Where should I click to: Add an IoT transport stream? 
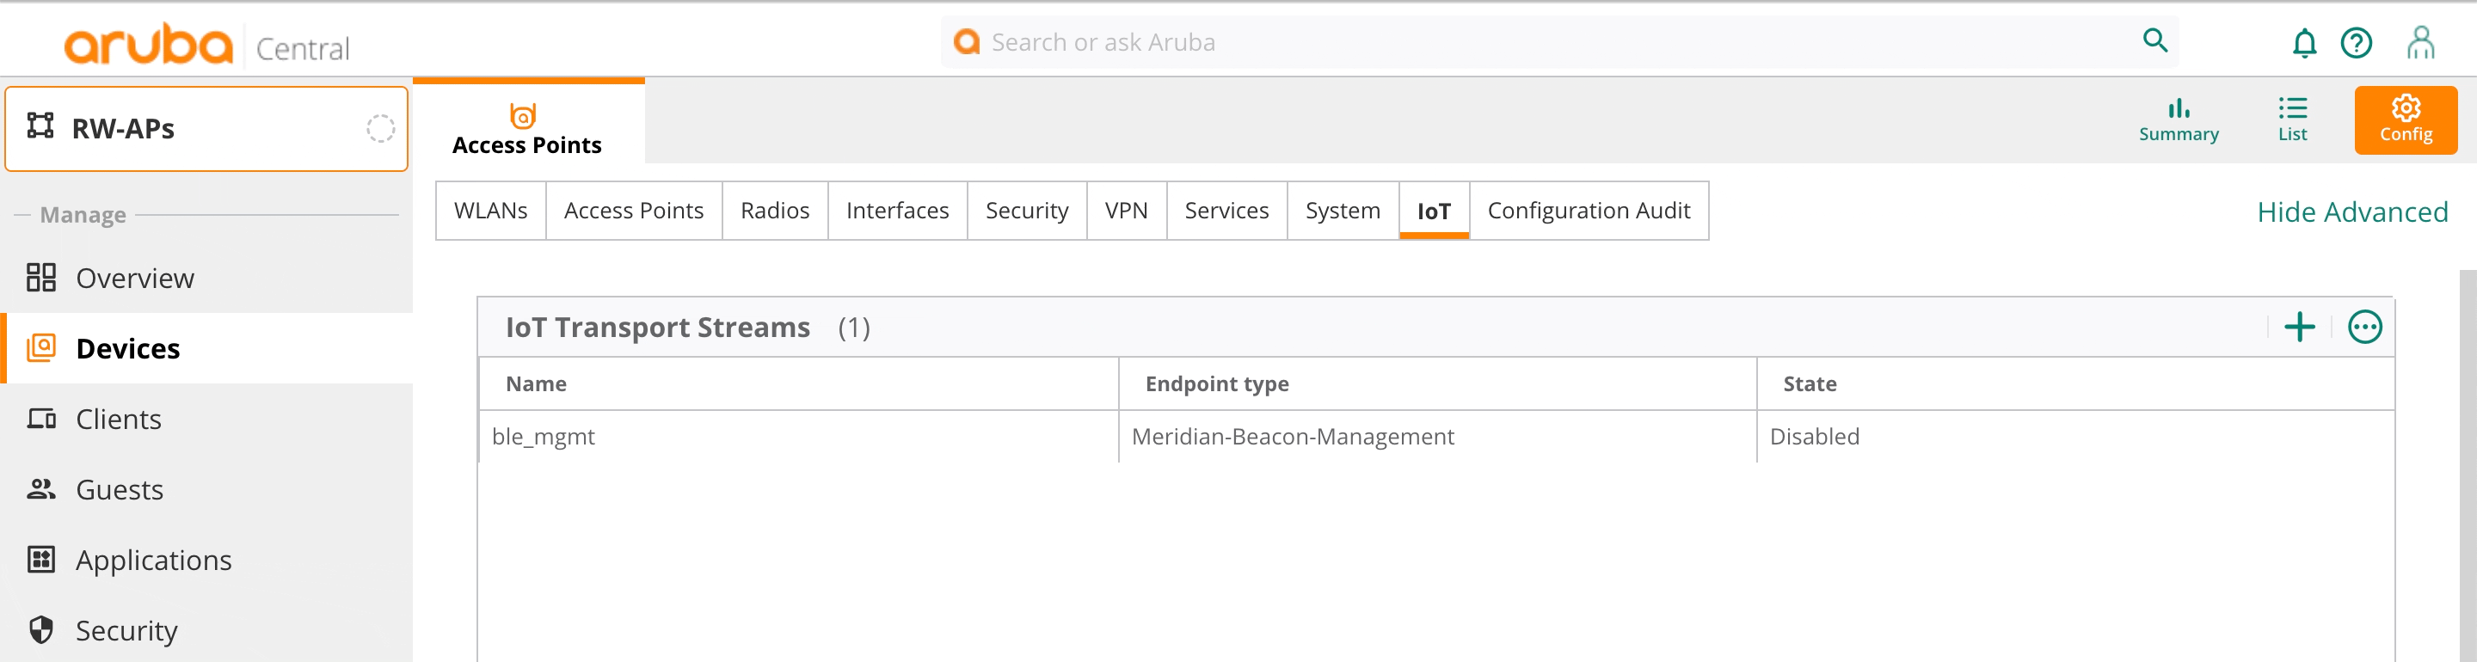[x=2299, y=327]
